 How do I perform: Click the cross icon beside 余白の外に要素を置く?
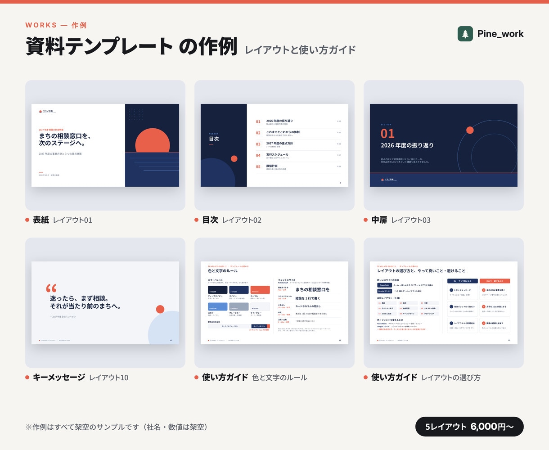484,290
